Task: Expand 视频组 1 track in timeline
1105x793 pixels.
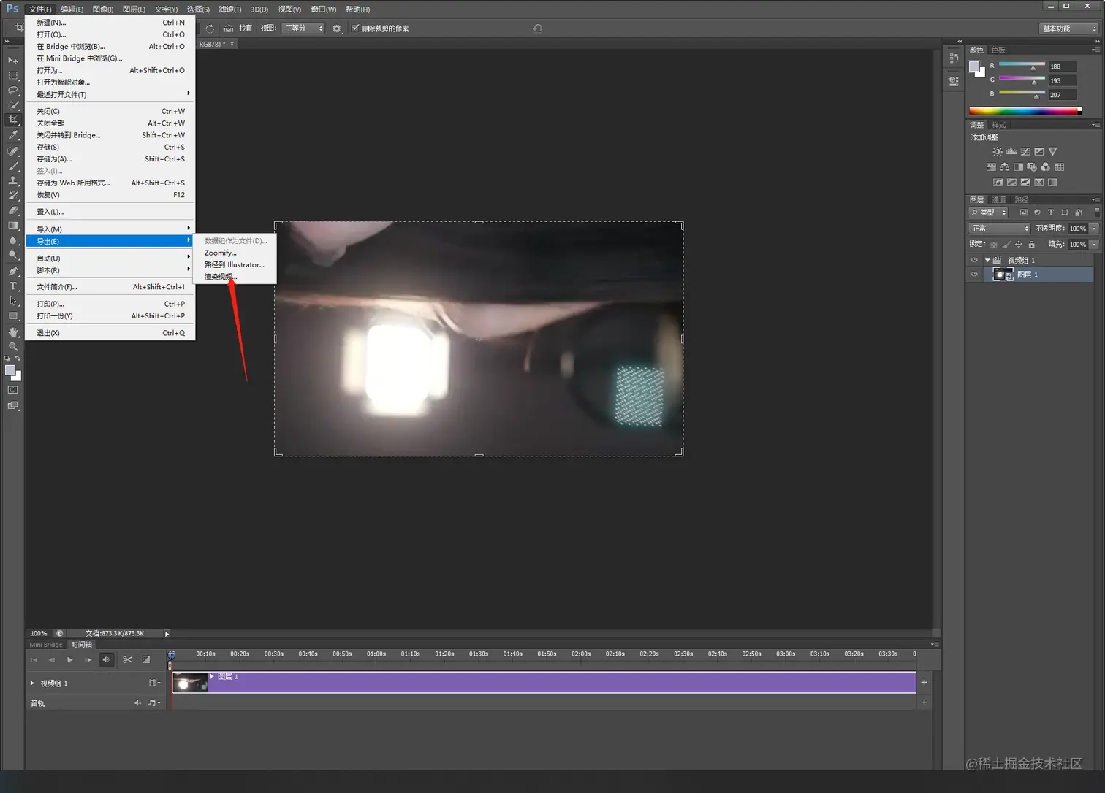Action: [32, 683]
